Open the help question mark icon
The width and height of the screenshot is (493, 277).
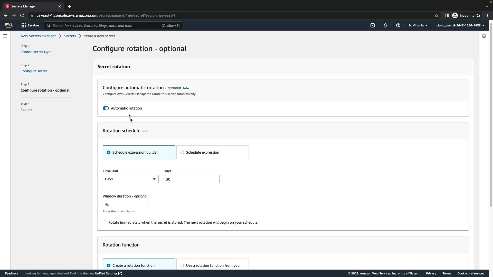[x=398, y=25]
